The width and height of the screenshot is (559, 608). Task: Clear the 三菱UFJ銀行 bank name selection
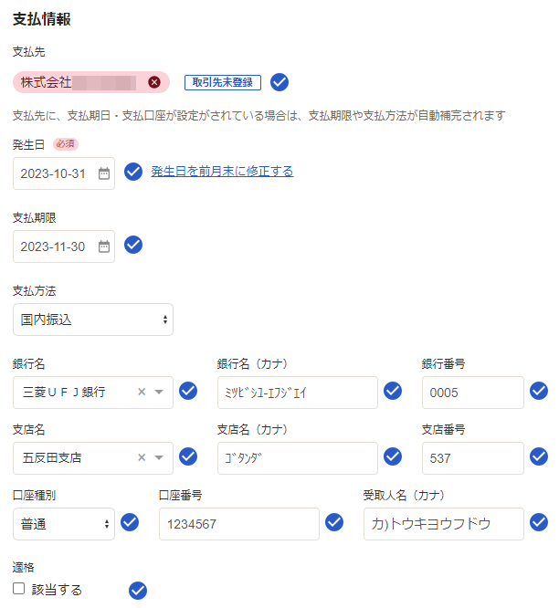[x=142, y=393]
